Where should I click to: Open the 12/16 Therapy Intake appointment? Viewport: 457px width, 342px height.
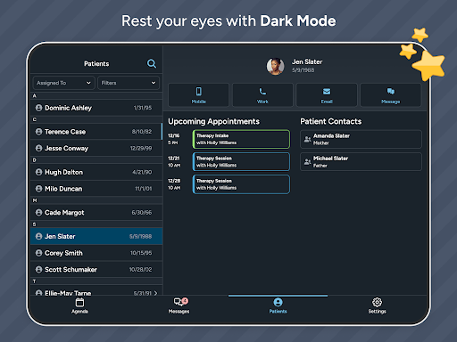click(x=241, y=139)
